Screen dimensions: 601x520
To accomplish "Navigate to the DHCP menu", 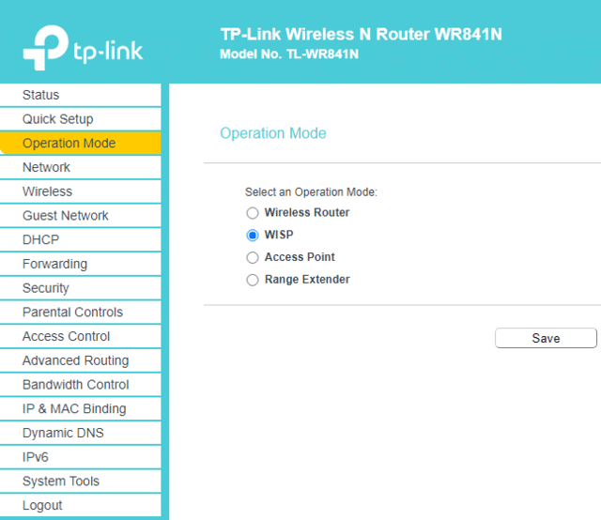I will click(80, 239).
